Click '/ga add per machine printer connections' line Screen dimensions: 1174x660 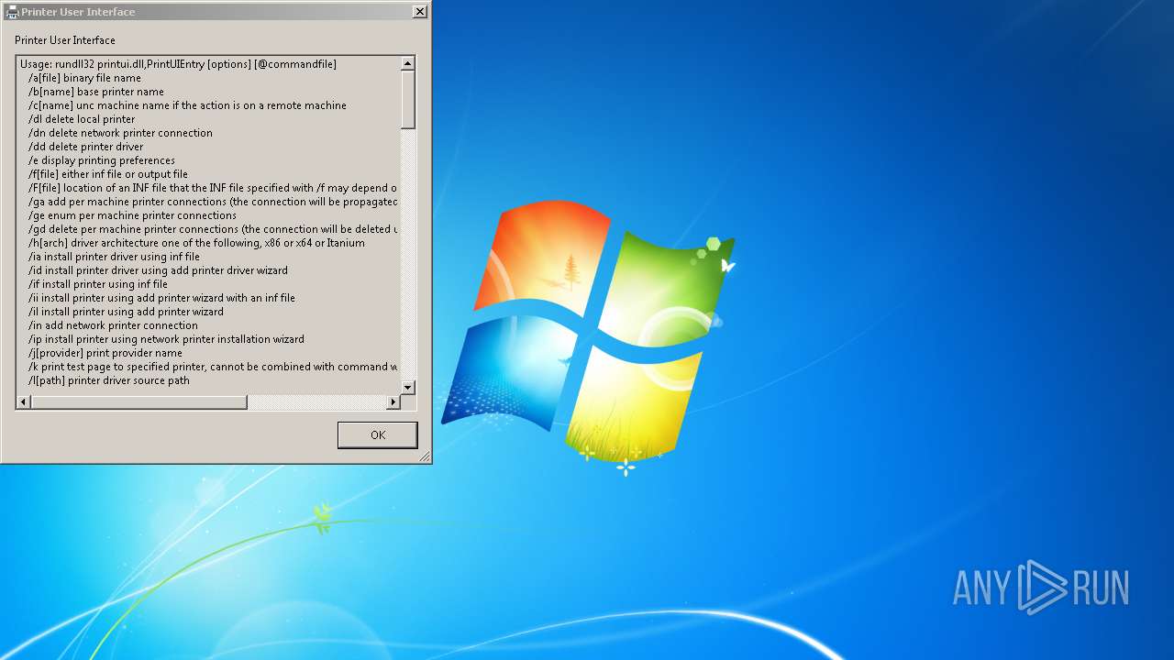click(213, 202)
